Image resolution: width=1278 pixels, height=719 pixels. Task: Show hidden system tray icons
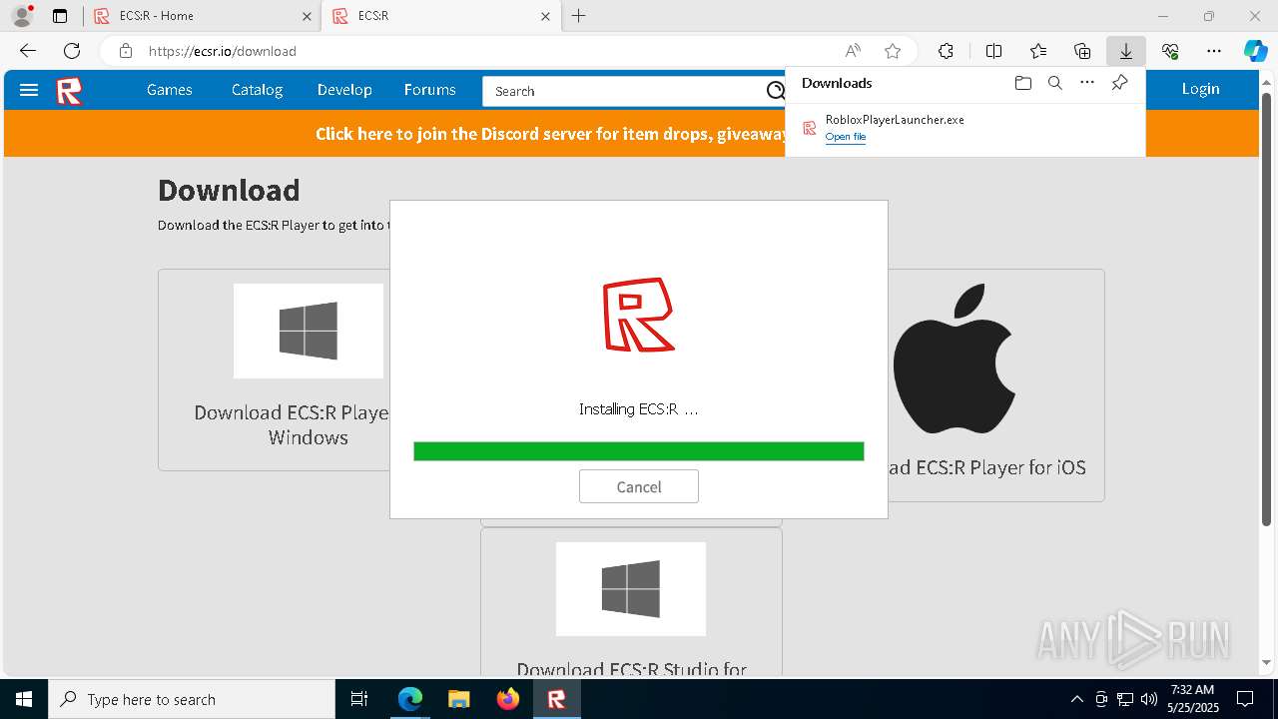1077,699
